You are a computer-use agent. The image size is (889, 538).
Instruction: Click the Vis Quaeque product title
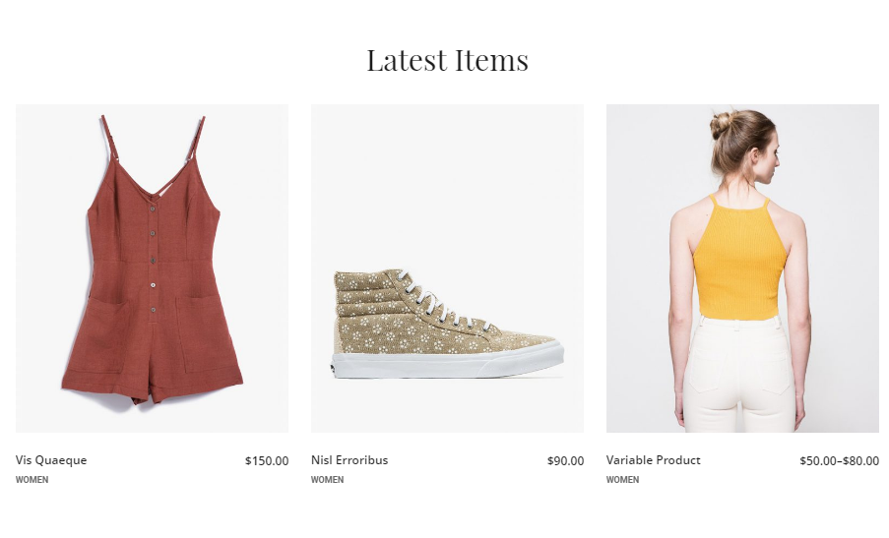point(51,460)
